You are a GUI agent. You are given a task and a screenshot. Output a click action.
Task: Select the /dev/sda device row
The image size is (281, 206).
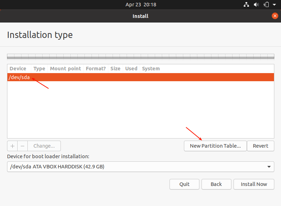(x=141, y=77)
